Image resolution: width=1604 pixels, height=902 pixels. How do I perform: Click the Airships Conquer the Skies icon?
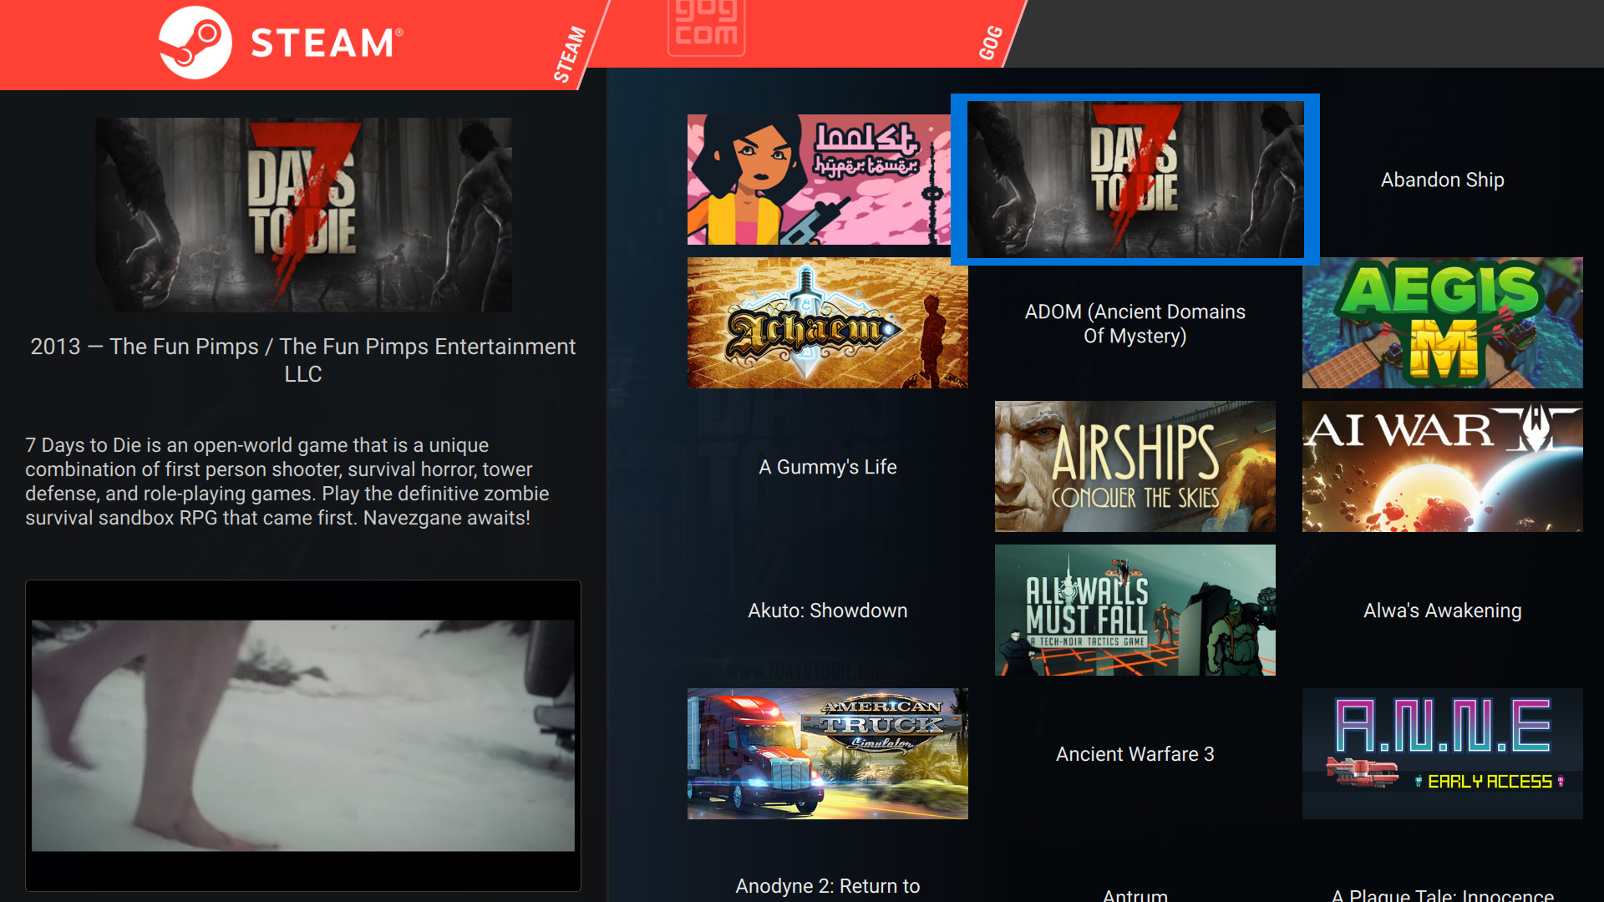pyautogui.click(x=1134, y=466)
